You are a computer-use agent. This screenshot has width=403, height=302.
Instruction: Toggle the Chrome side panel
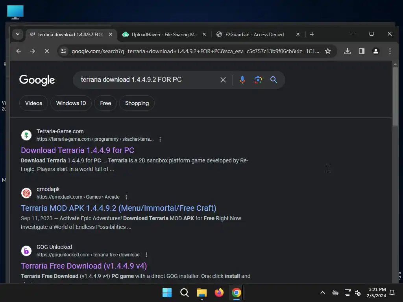362,51
